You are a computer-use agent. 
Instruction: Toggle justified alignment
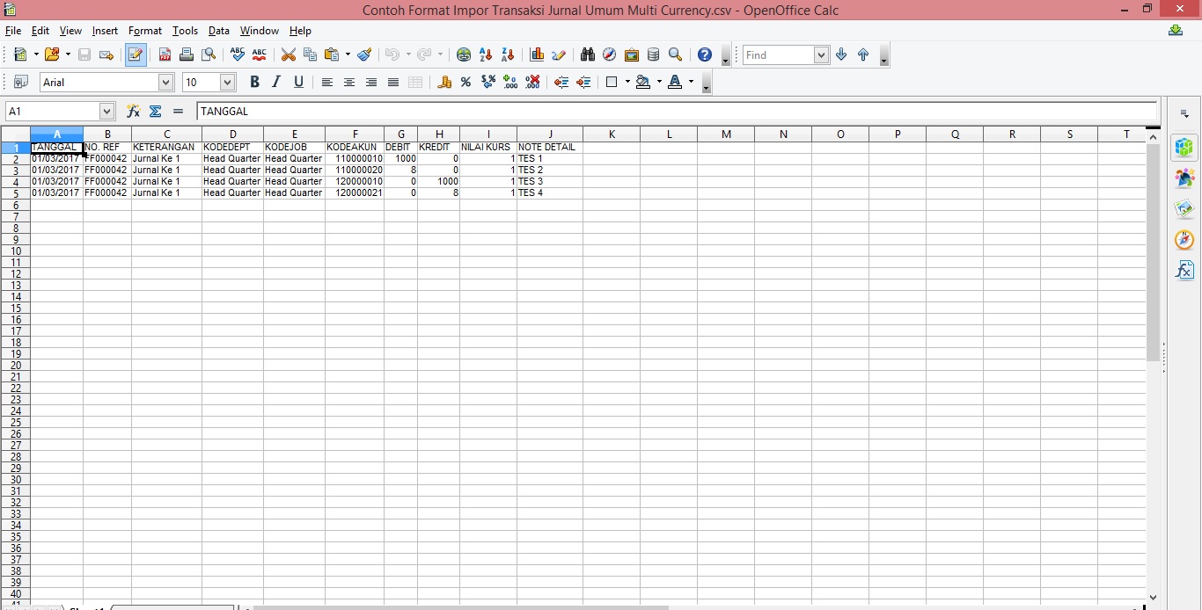[392, 82]
